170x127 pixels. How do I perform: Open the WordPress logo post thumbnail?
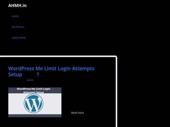(35, 102)
